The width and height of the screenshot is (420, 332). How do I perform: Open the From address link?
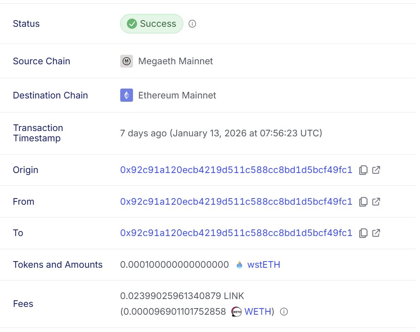point(236,202)
